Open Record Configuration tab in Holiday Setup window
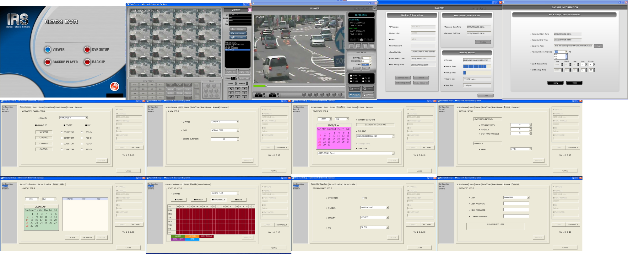 click(28, 184)
